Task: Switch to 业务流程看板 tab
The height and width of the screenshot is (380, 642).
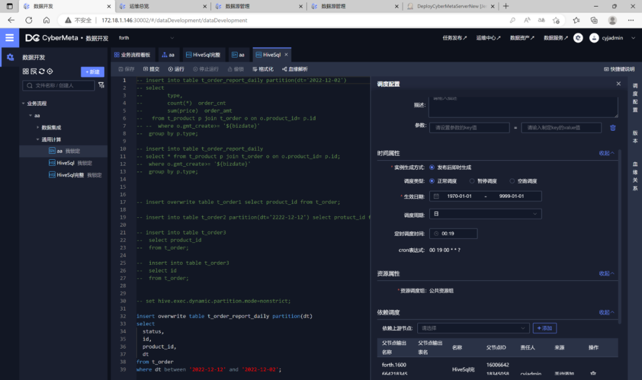Action: pos(132,55)
